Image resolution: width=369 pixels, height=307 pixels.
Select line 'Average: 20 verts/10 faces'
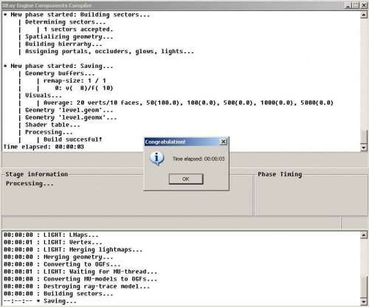click(188, 103)
